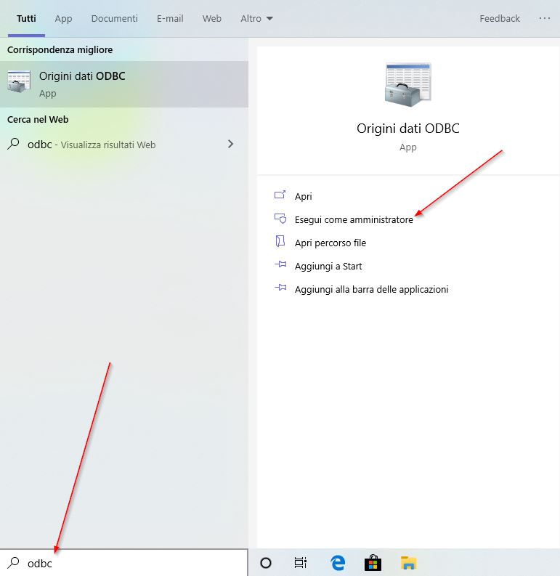Pin app with Aggiungi a Start
The height and width of the screenshot is (576, 560).
(328, 266)
